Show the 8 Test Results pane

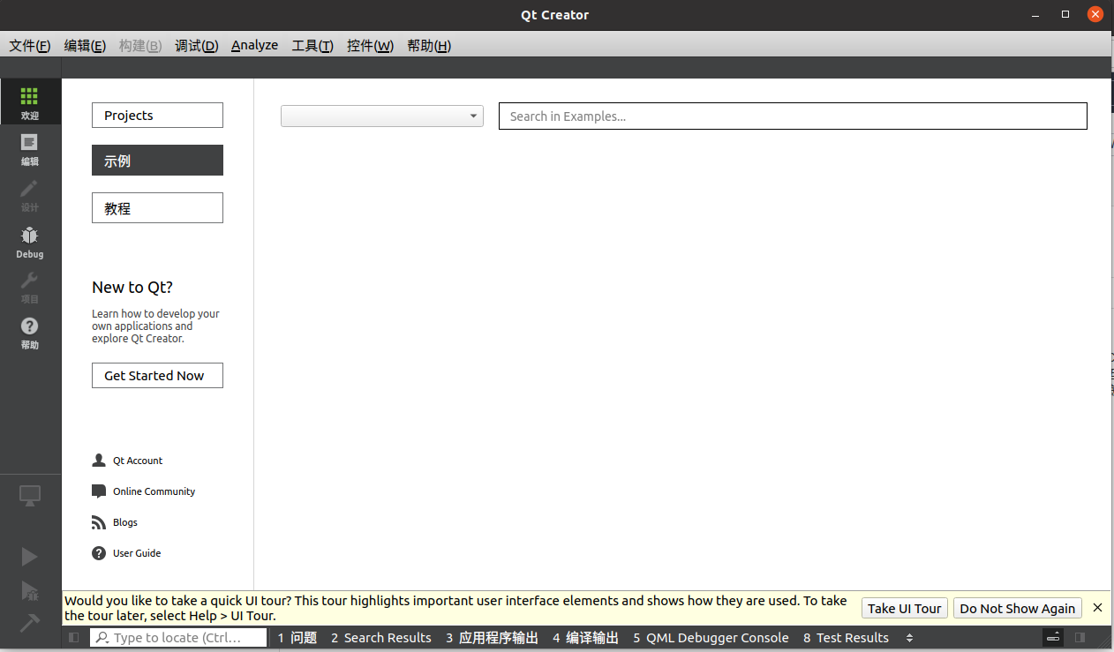click(x=847, y=638)
